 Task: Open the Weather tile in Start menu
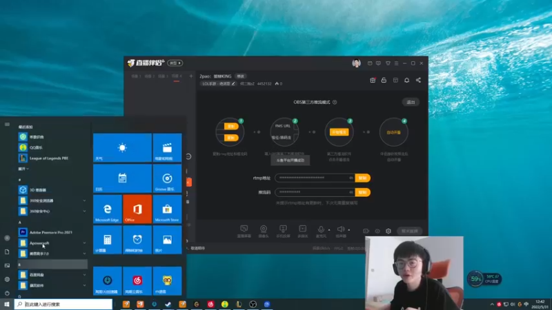point(123,147)
